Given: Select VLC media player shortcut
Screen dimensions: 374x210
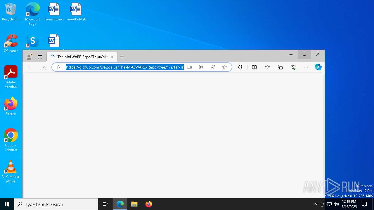Looking at the screenshot, I should pos(11,171).
